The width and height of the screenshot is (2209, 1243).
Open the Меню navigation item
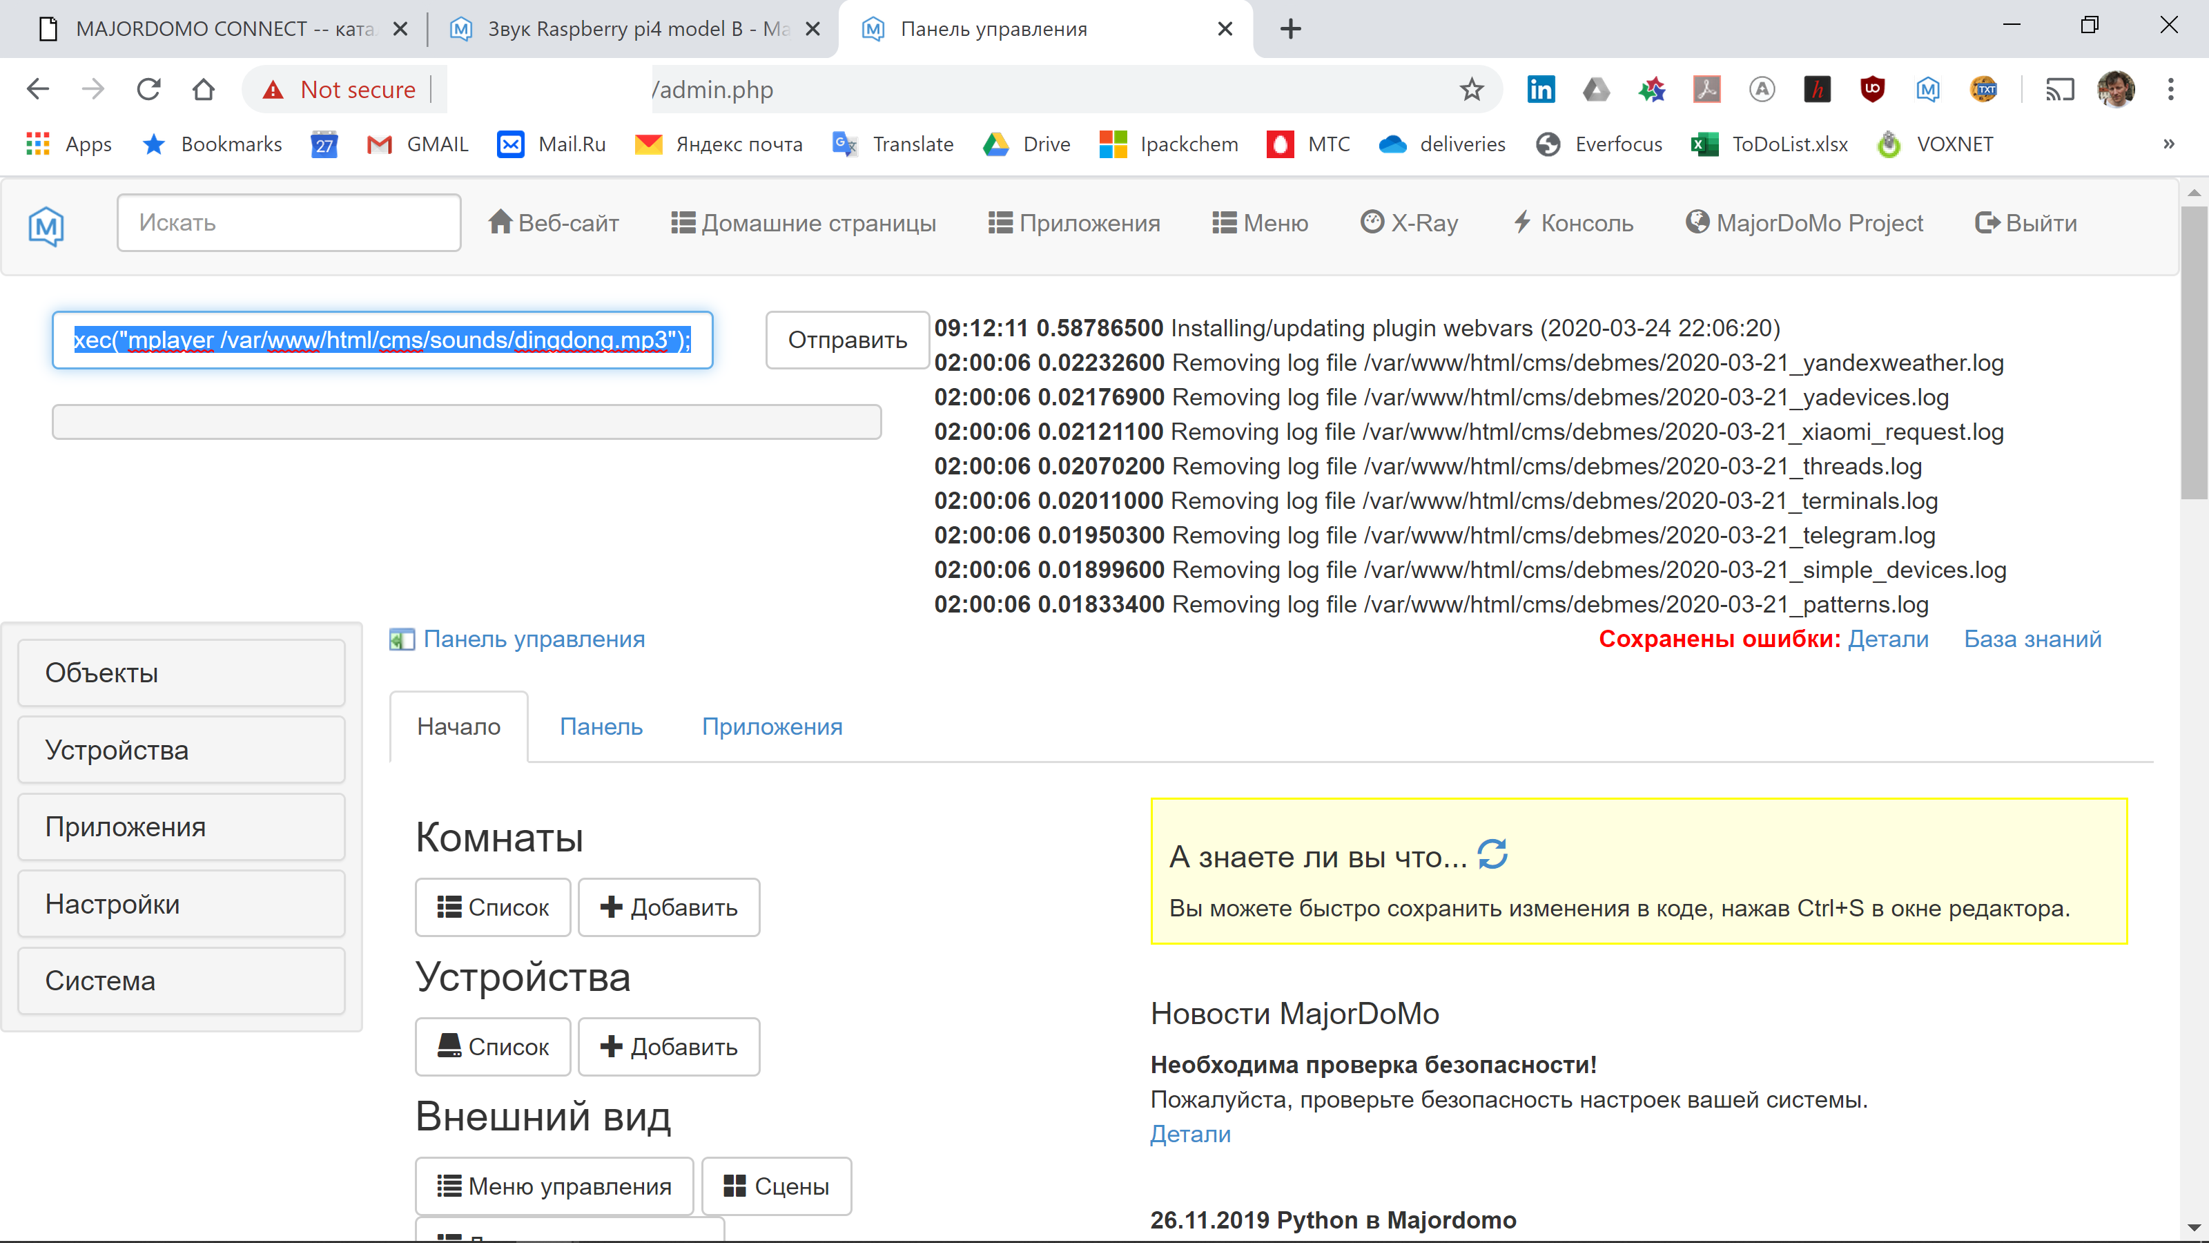1261,222
